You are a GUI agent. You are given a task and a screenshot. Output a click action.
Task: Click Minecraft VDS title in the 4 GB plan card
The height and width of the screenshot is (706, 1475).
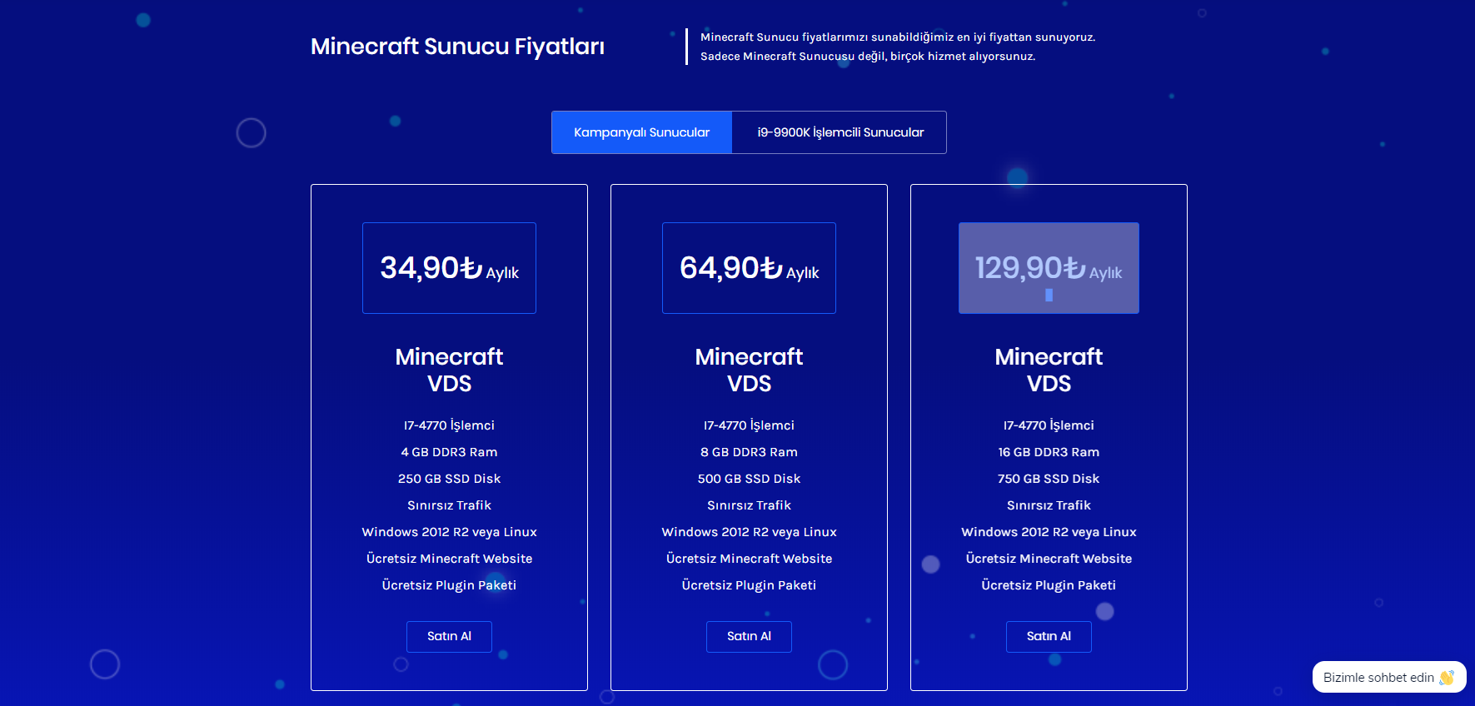(449, 370)
